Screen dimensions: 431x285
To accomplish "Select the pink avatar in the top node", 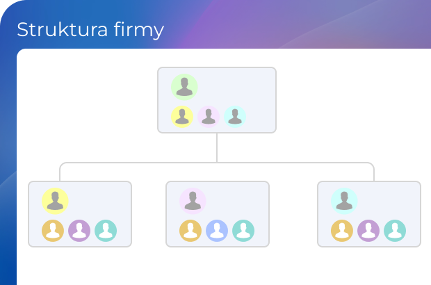I will 209,117.
